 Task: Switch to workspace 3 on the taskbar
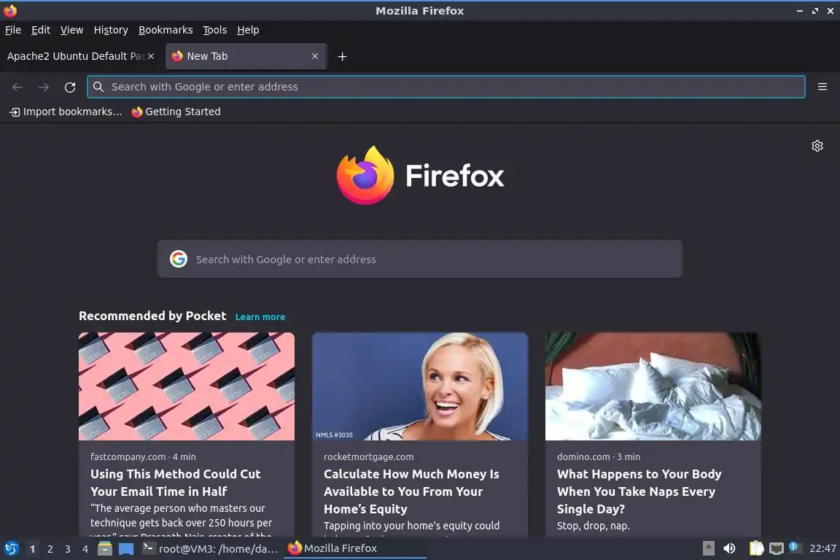coord(68,549)
